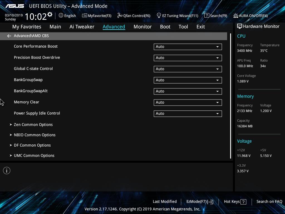Click the globe language icon
This screenshot has width=285, height=214.
61,16
